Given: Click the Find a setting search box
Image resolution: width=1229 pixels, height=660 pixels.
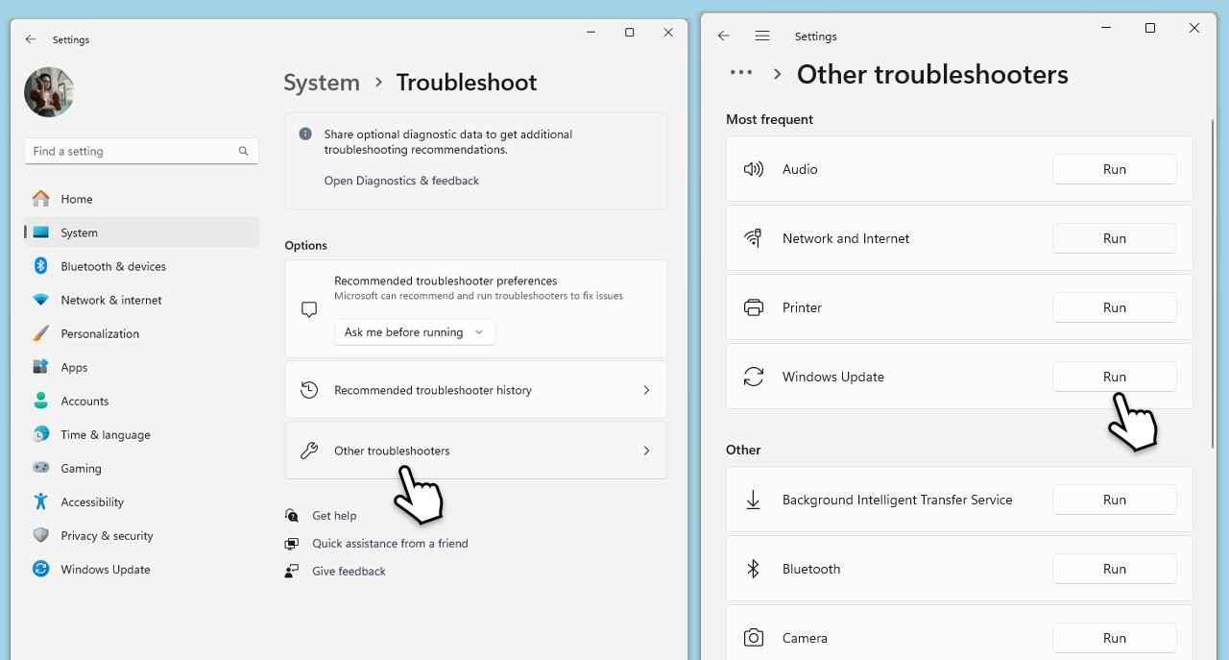Looking at the screenshot, I should pyautogui.click(x=141, y=151).
